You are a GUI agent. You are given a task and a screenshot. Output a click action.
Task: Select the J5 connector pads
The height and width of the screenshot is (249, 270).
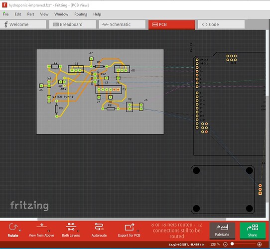coord(141,107)
